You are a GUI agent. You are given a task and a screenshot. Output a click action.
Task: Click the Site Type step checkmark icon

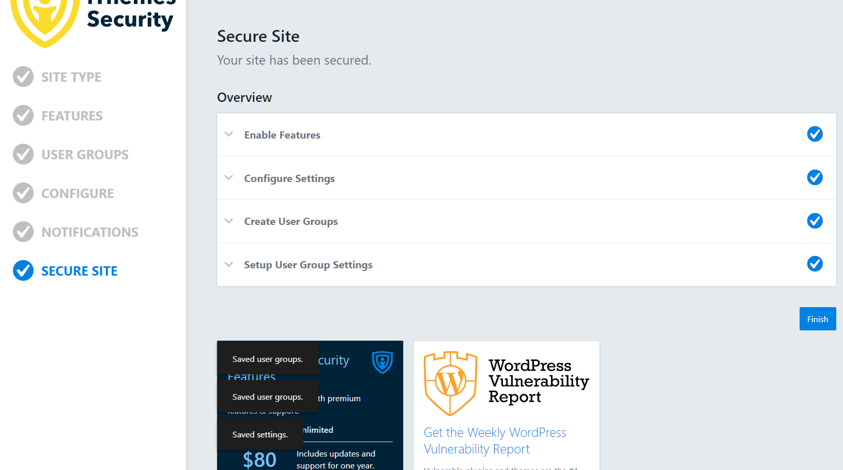[23, 77]
